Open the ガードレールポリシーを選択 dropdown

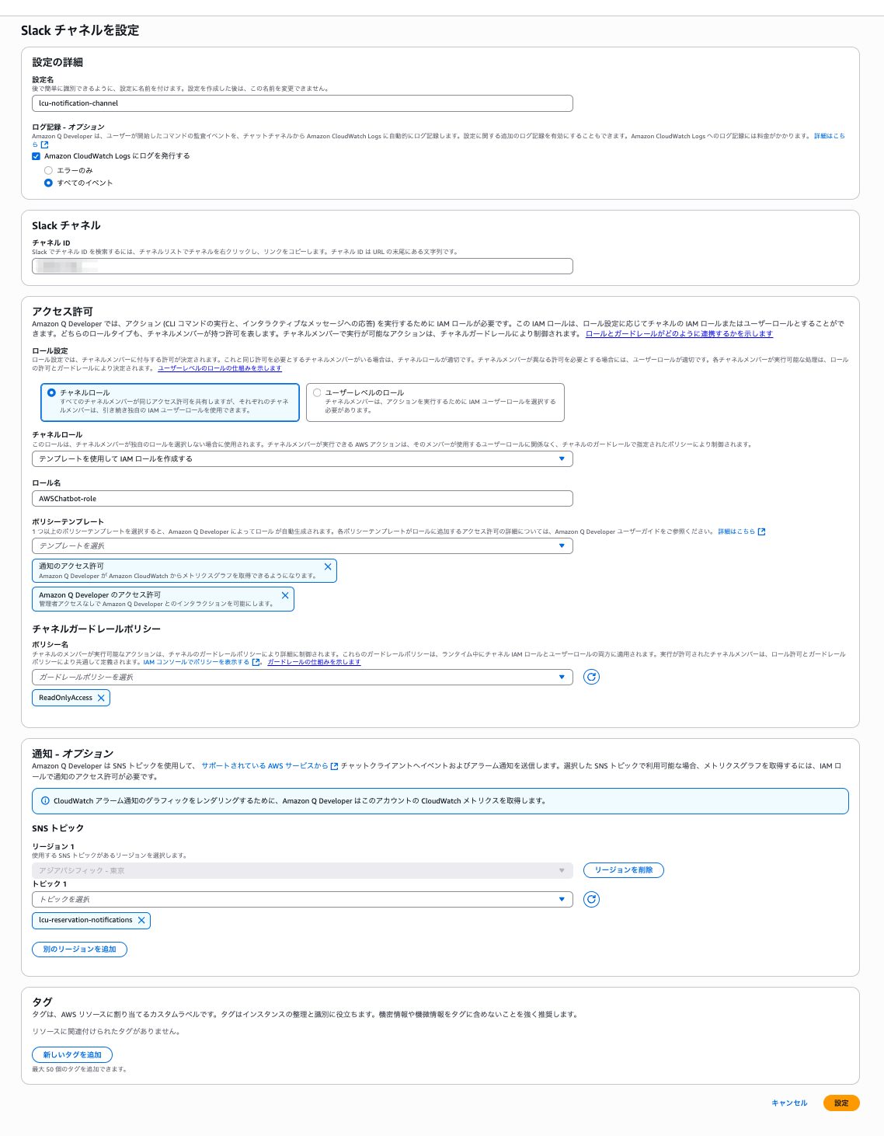point(302,678)
